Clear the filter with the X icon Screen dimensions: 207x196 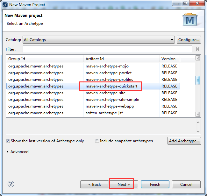[x=197, y=49]
